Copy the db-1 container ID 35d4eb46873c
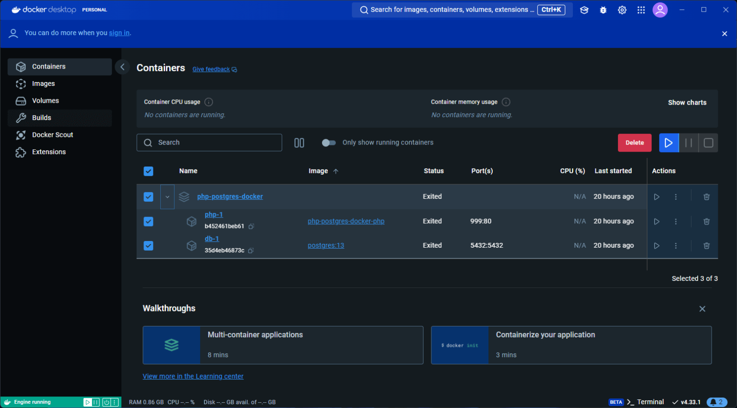737x408 pixels. (x=251, y=251)
